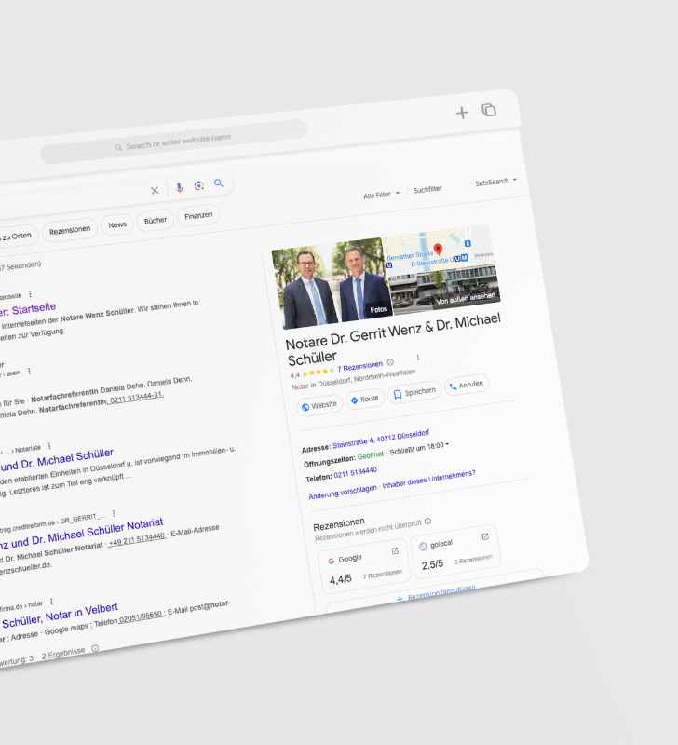The image size is (678, 745).
Task: Open three-dot menu beside 'team' result
Action: pyautogui.click(x=30, y=371)
